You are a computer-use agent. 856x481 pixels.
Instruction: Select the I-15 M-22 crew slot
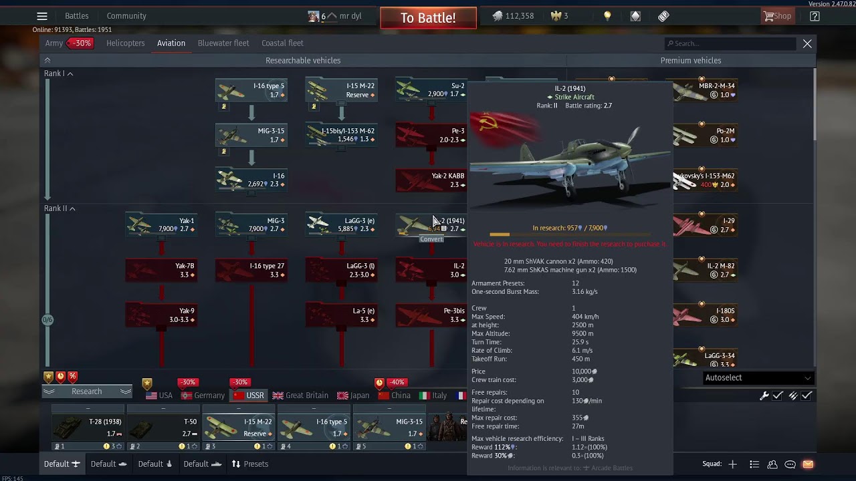click(x=239, y=428)
